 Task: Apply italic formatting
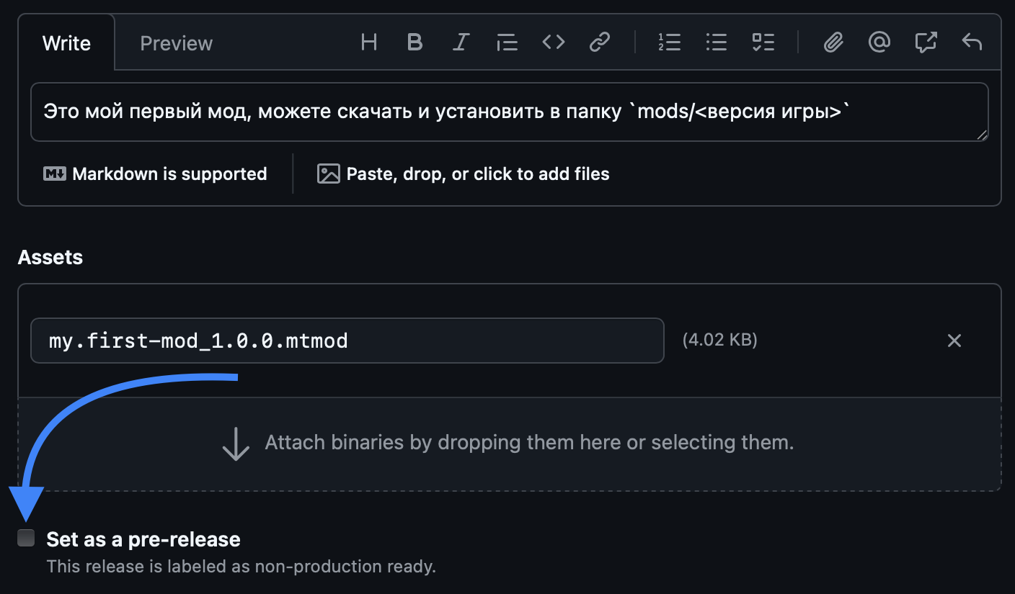point(461,42)
